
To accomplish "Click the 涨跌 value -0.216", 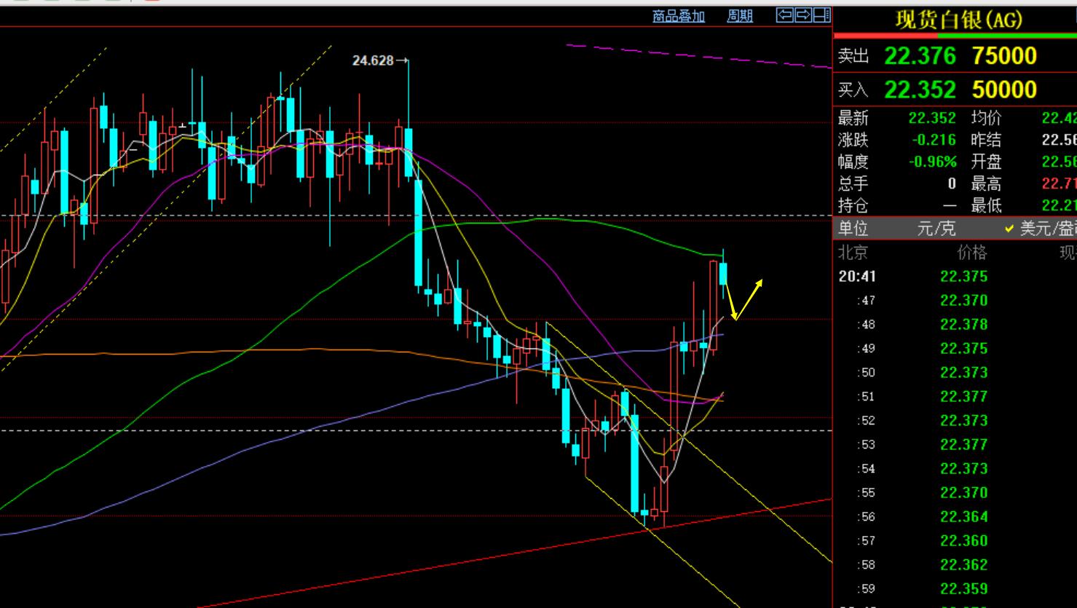I will tap(934, 140).
